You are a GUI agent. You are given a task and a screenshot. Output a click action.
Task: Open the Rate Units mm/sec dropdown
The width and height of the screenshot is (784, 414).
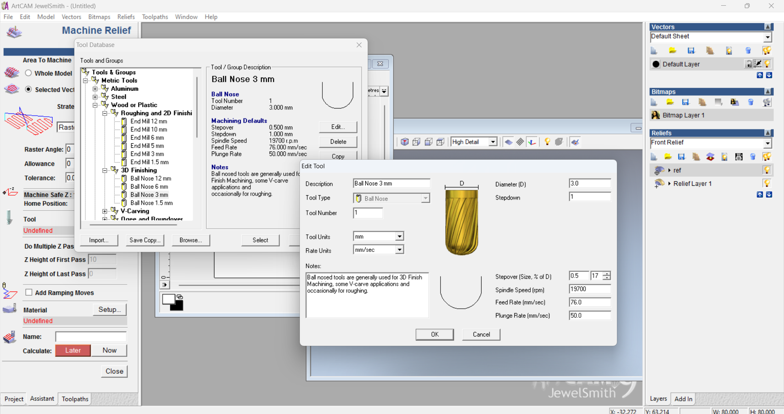399,250
